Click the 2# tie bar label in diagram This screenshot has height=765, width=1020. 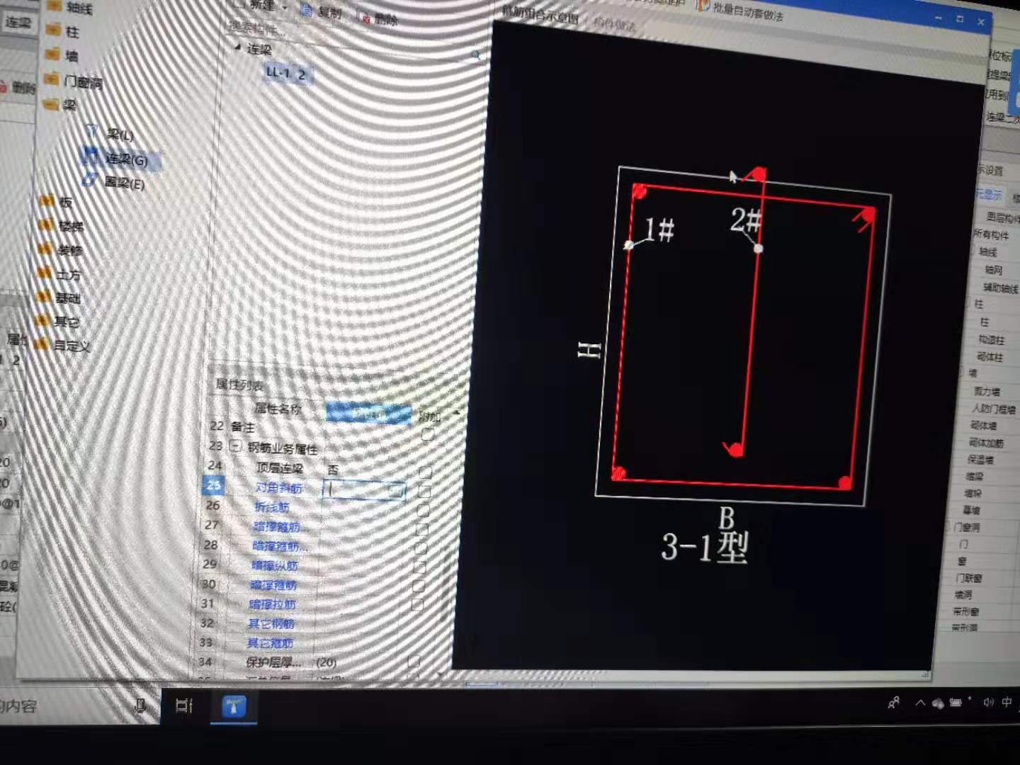point(746,220)
